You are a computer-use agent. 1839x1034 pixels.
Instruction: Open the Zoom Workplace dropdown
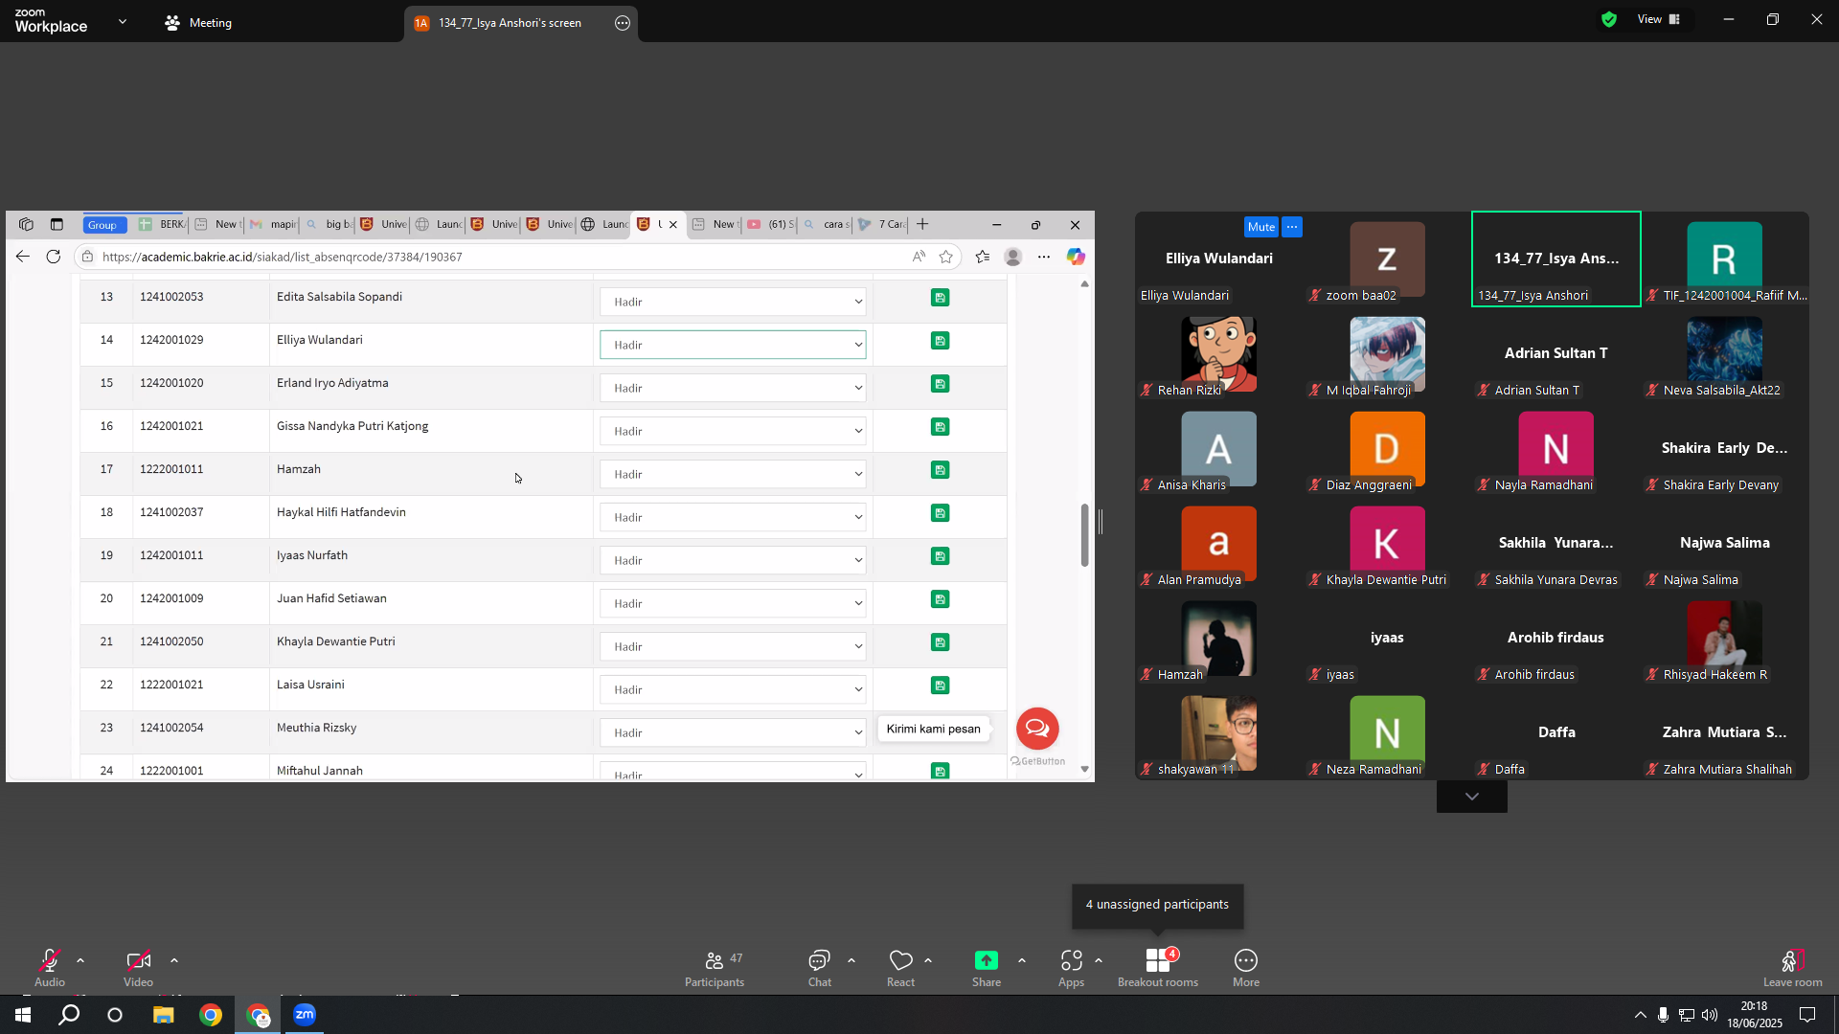(123, 21)
